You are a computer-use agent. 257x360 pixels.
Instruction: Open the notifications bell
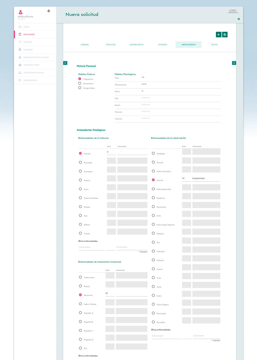(49, 11)
